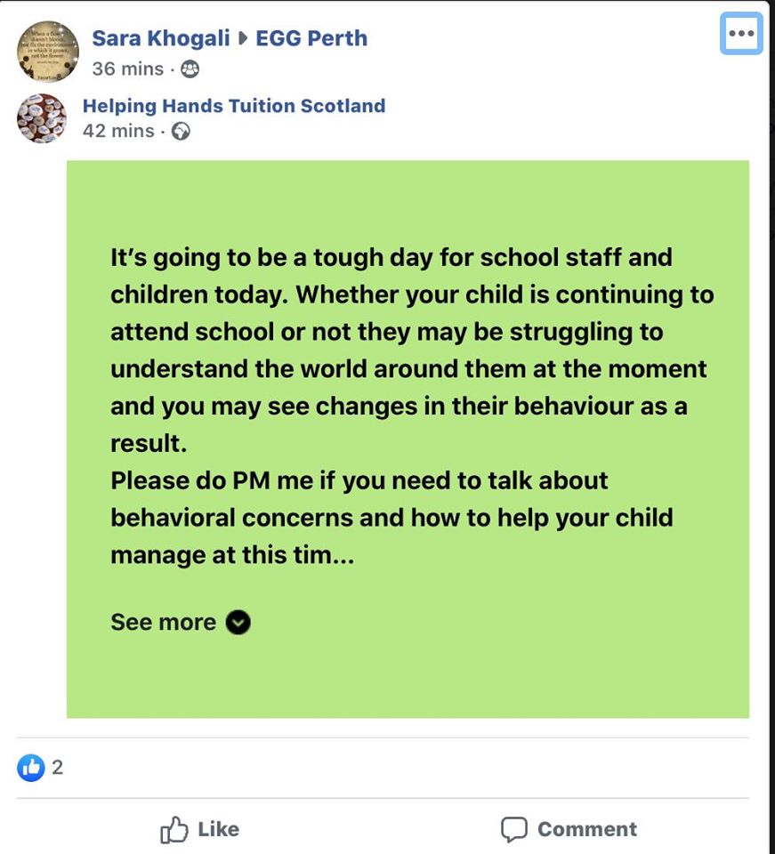Click Sara Khogali's profile picture
The height and width of the screenshot is (854, 775).
coord(48,51)
